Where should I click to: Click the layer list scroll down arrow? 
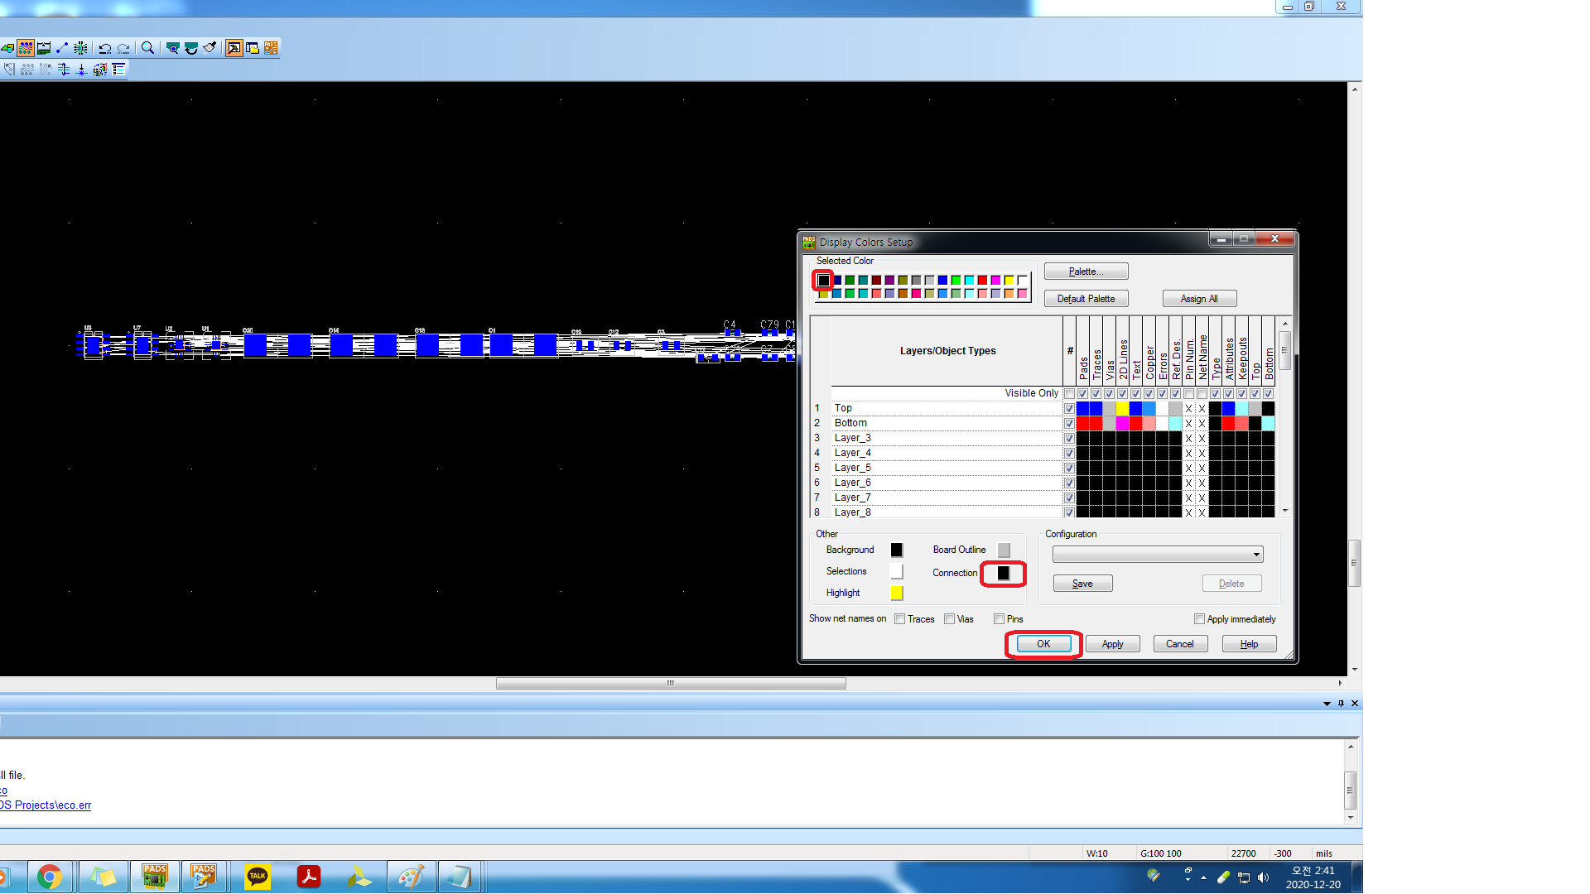pyautogui.click(x=1285, y=511)
